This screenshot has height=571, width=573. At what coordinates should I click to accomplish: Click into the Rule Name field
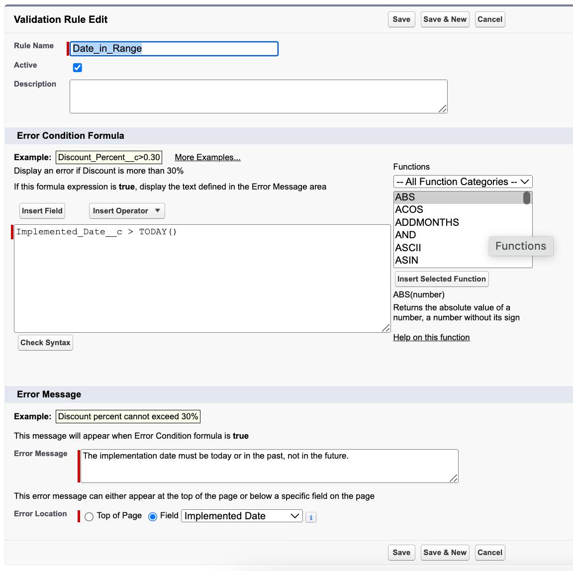pos(174,49)
